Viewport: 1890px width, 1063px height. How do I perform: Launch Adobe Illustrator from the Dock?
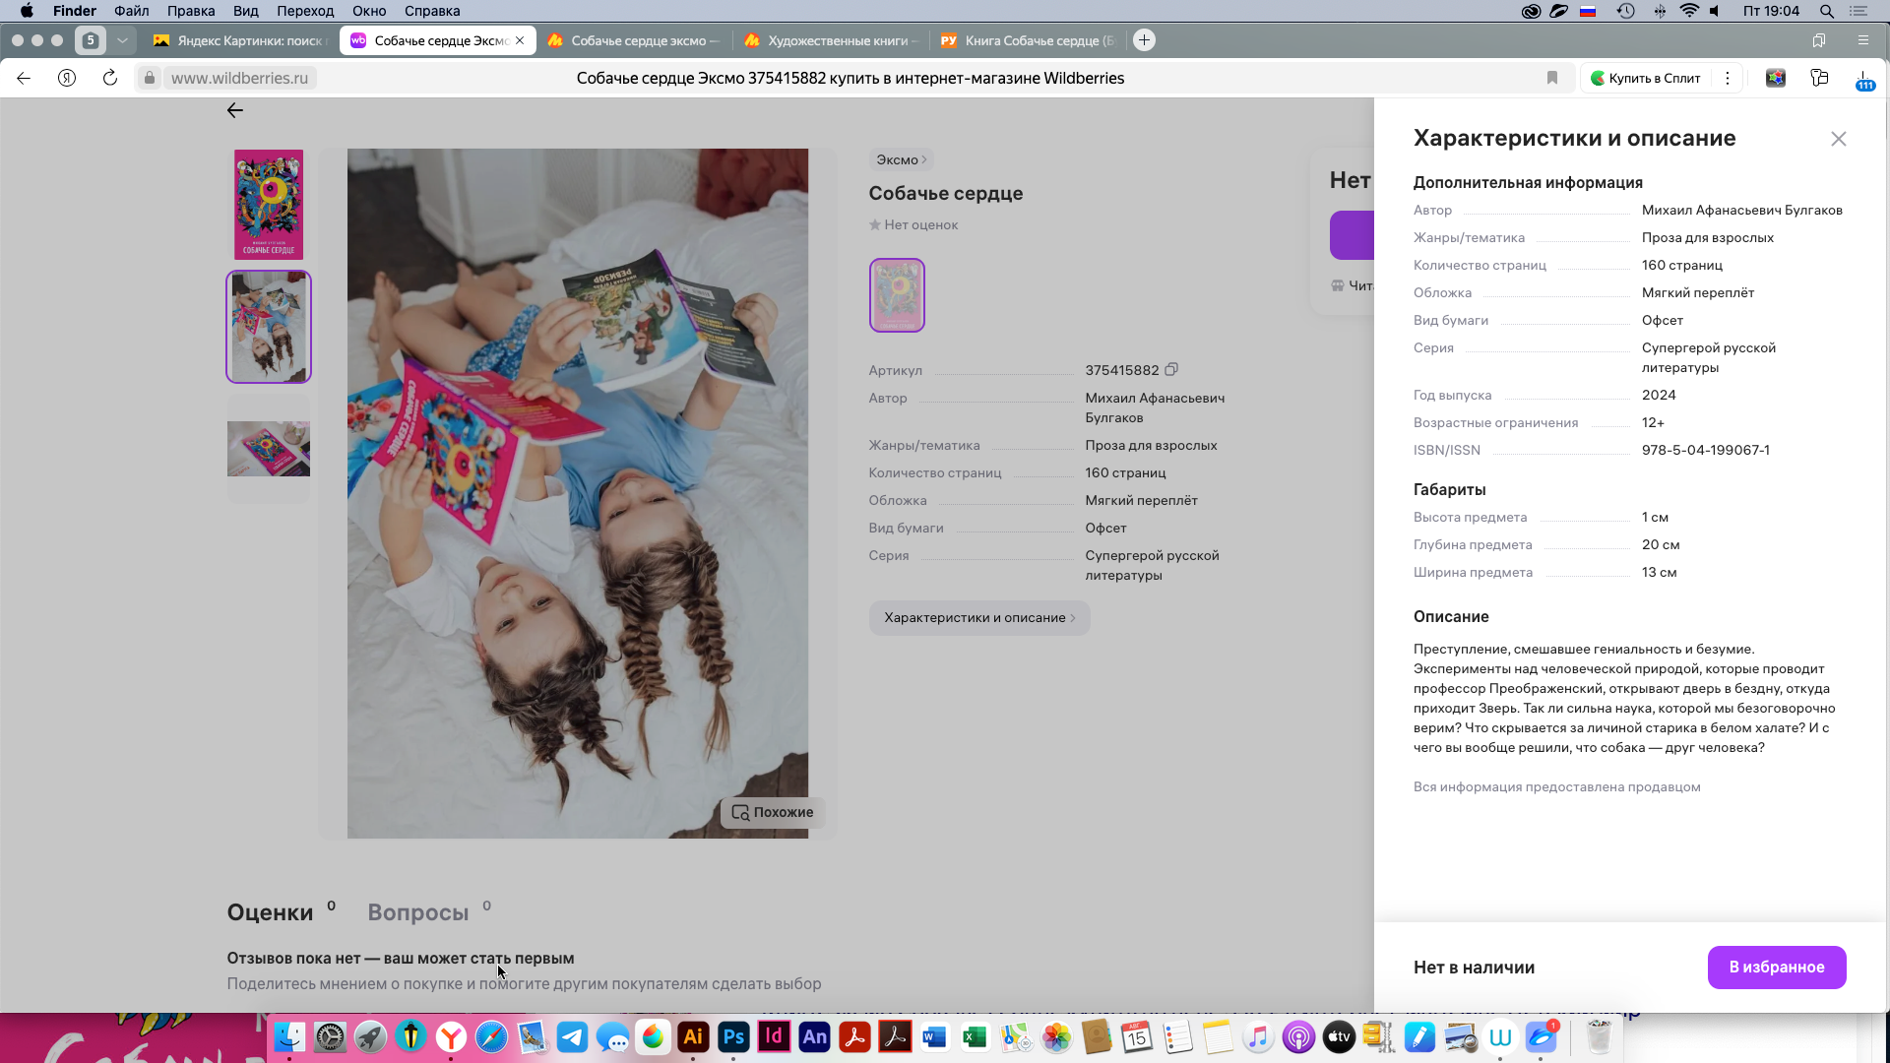(693, 1036)
